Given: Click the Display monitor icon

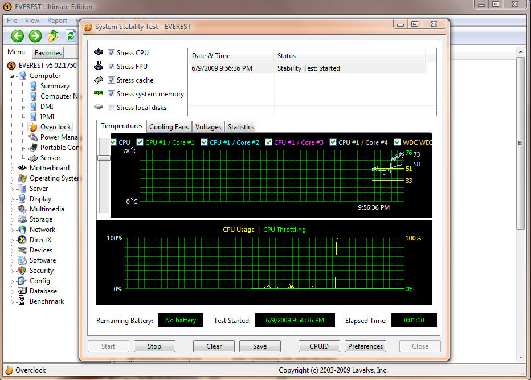Looking at the screenshot, I should [22, 199].
